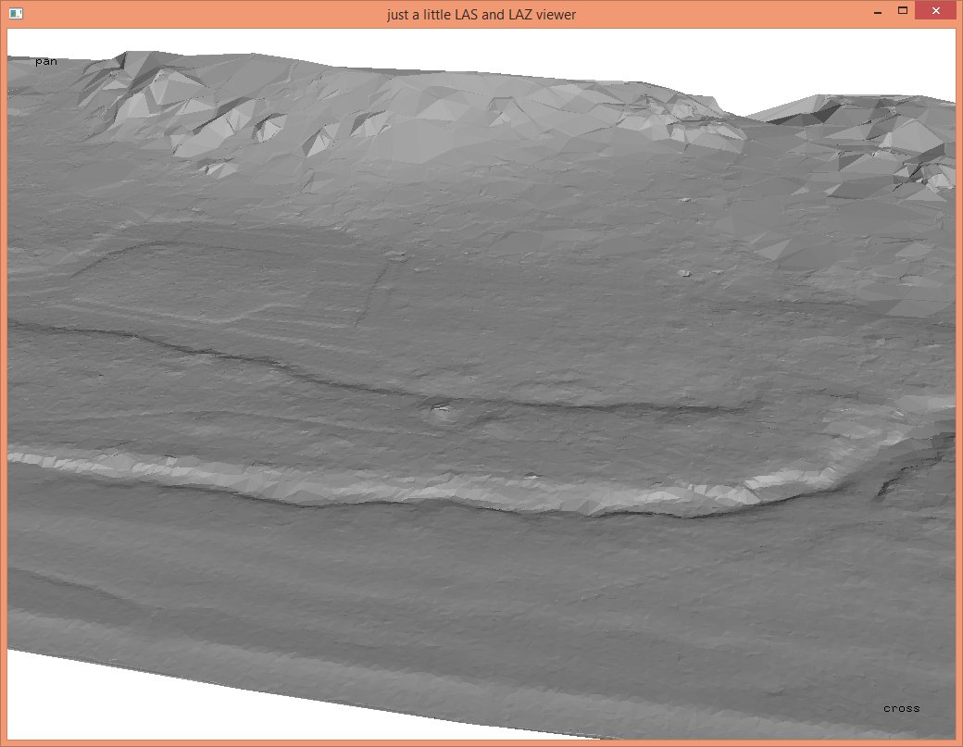
Task: Click the rugged hills at the top left
Action: pos(167,102)
